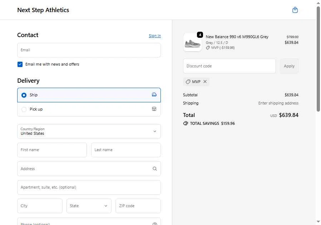Click the New Balance 990 shoe thumbnail
The width and height of the screenshot is (321, 225).
click(x=192, y=42)
